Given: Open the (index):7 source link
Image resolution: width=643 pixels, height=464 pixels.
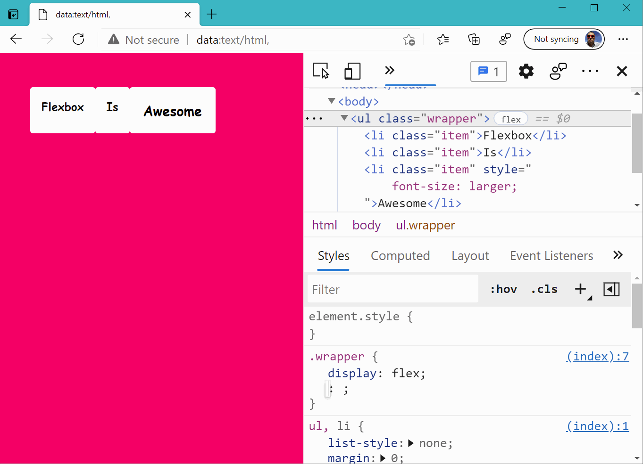Looking at the screenshot, I should point(597,357).
